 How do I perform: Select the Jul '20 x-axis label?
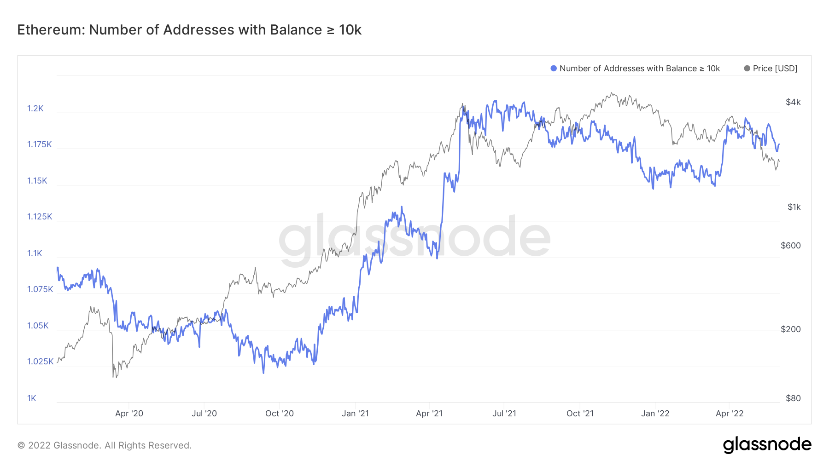[204, 414]
